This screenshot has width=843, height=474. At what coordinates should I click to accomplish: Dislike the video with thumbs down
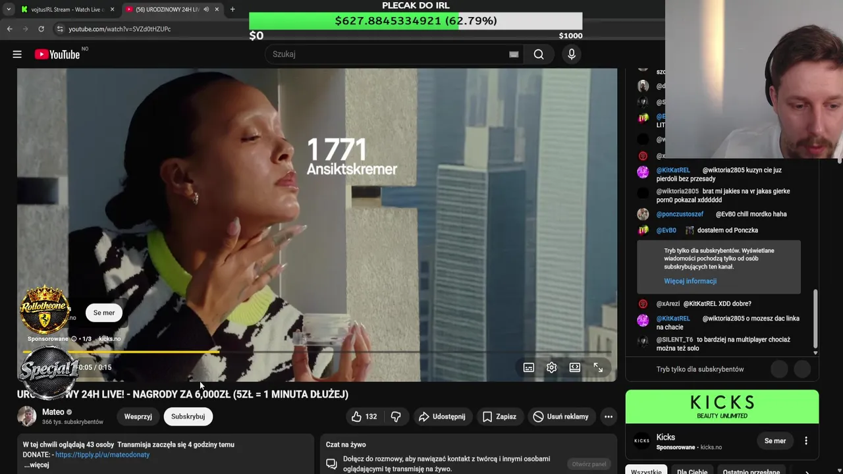click(x=396, y=416)
